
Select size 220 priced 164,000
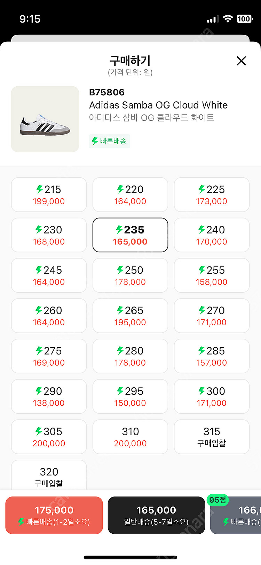(x=130, y=195)
